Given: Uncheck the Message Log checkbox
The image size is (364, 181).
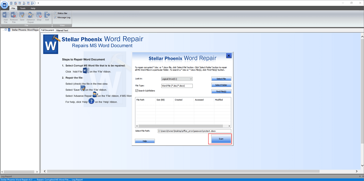Looking at the screenshot, I should 55,17.
